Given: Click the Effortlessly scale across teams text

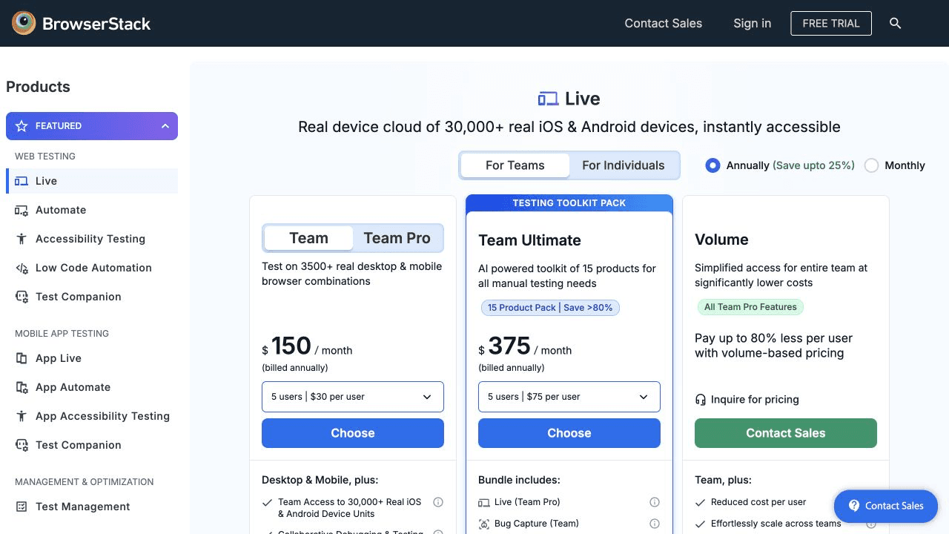Looking at the screenshot, I should pos(776,524).
